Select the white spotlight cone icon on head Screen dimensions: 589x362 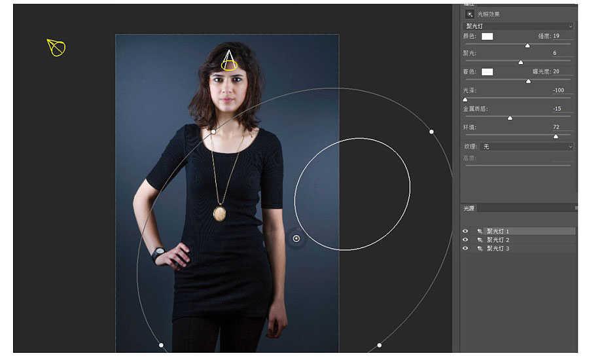coord(228,60)
